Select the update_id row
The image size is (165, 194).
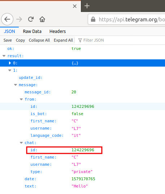pos(82,77)
